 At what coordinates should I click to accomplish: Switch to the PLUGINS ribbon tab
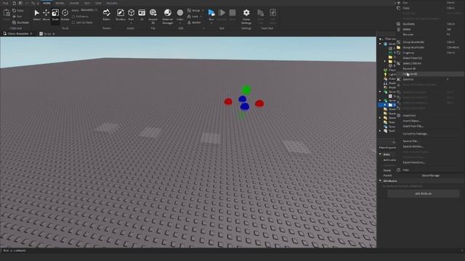click(x=112, y=3)
